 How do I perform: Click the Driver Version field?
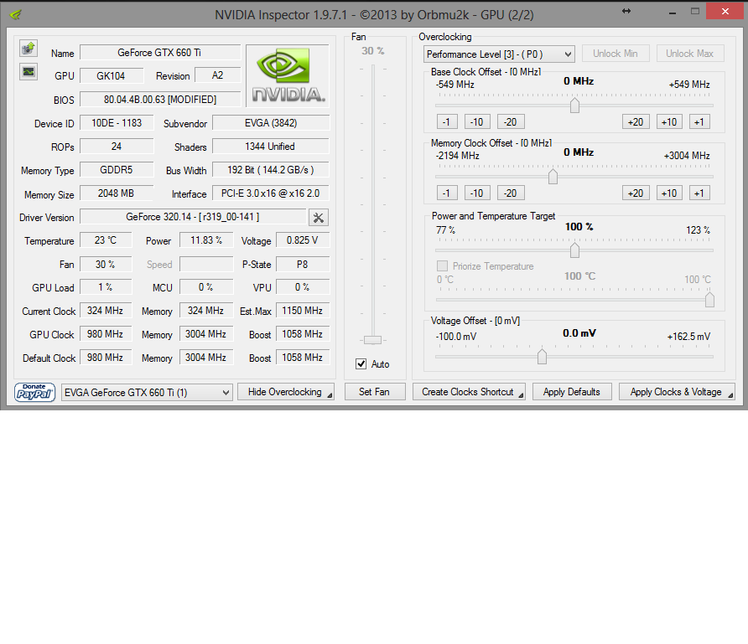pyautogui.click(x=193, y=217)
